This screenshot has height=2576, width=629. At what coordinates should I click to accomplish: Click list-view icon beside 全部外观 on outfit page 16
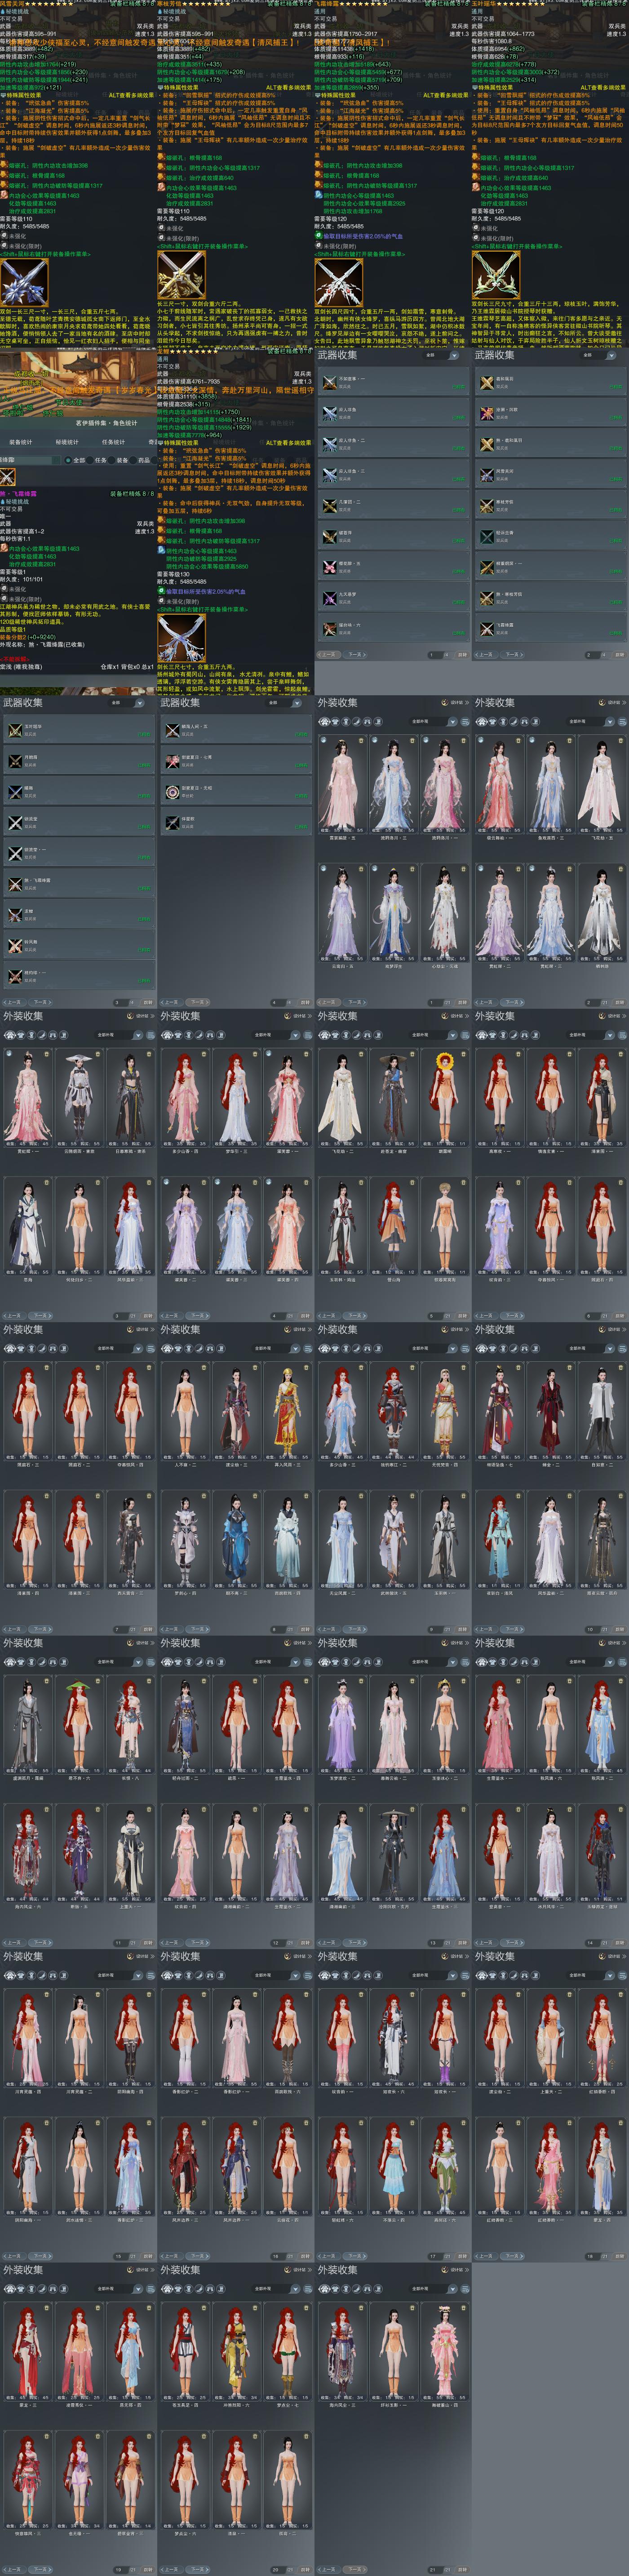pos(307,1975)
